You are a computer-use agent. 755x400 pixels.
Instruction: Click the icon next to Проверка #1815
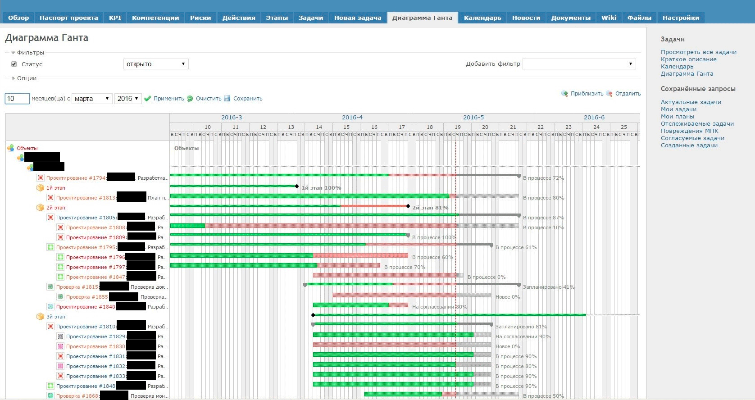[50, 287]
